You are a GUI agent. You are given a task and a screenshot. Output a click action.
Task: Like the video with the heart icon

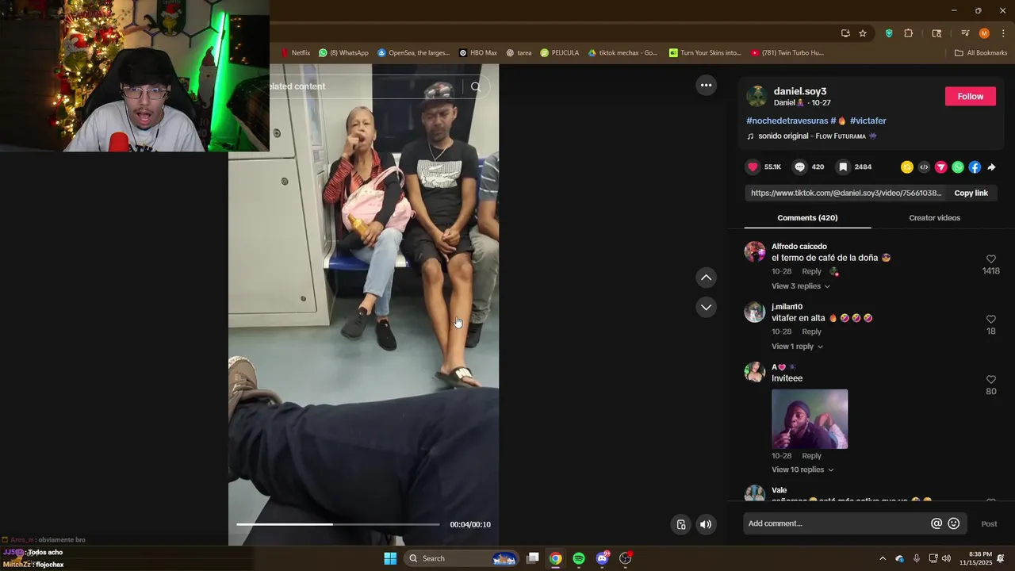753,167
